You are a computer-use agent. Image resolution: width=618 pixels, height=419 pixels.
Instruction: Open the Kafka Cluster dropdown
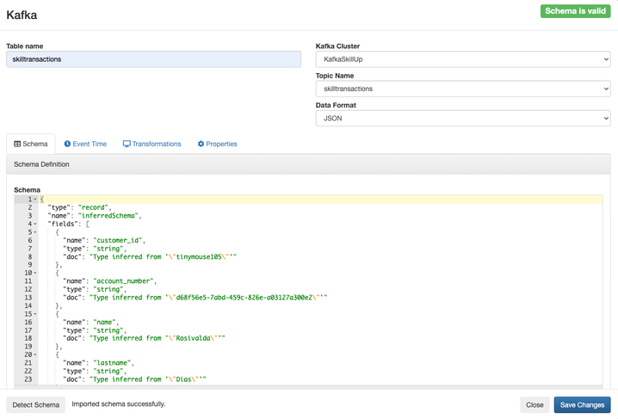462,59
